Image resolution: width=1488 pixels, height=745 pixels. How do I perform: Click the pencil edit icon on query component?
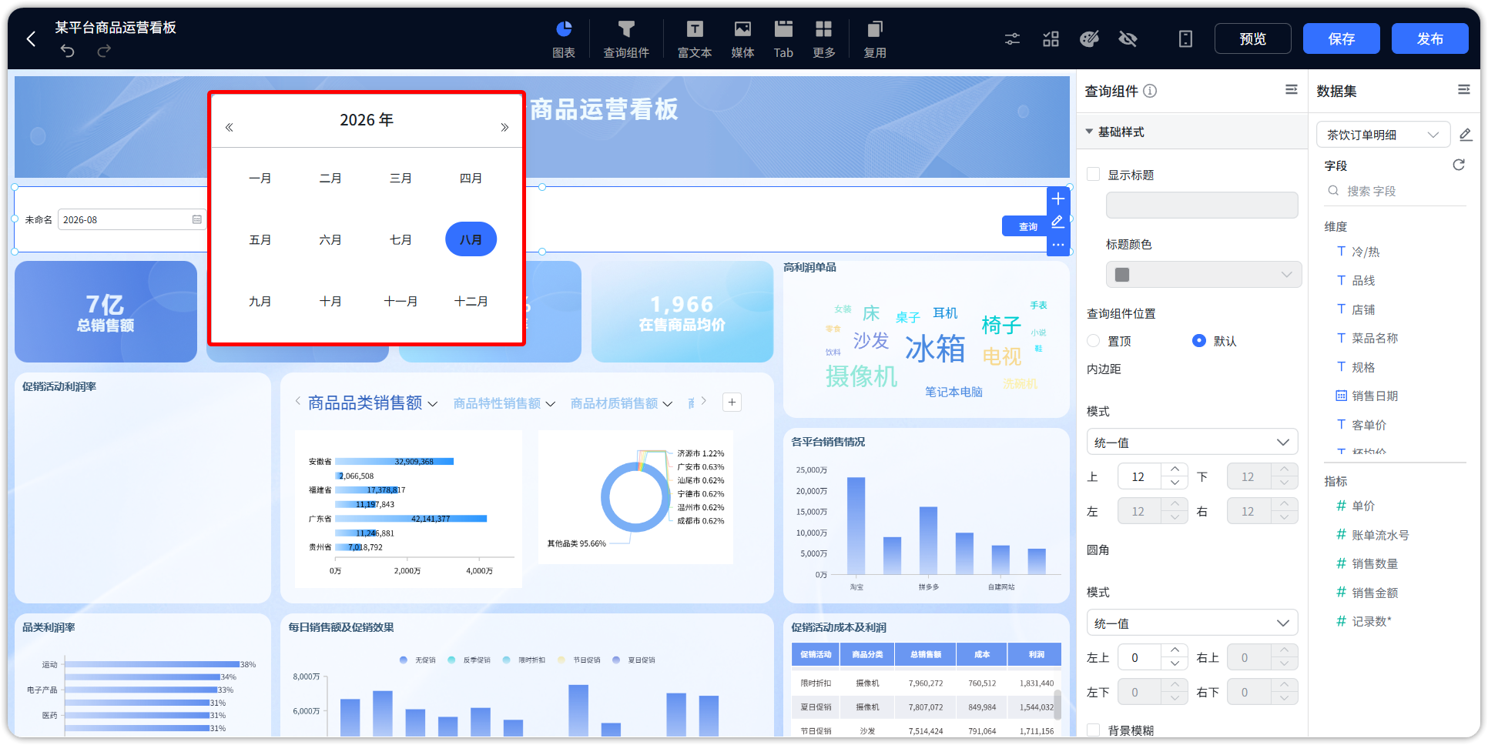click(x=1058, y=222)
